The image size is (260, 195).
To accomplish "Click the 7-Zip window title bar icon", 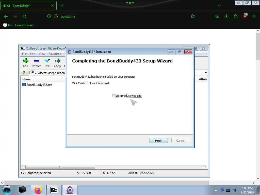I will (23, 48).
